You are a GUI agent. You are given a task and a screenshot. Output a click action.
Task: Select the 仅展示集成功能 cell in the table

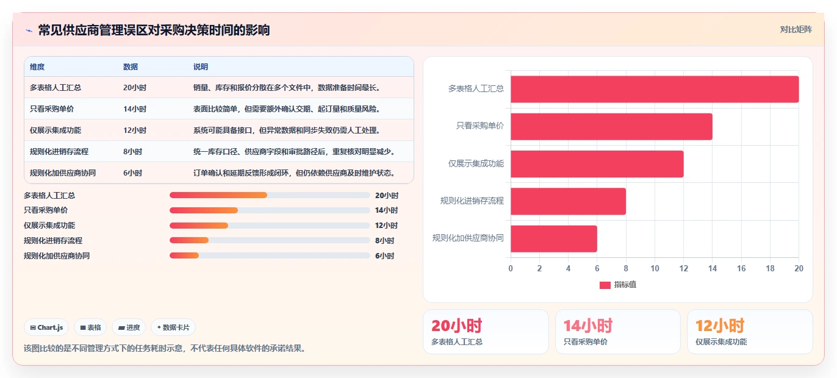click(x=56, y=130)
